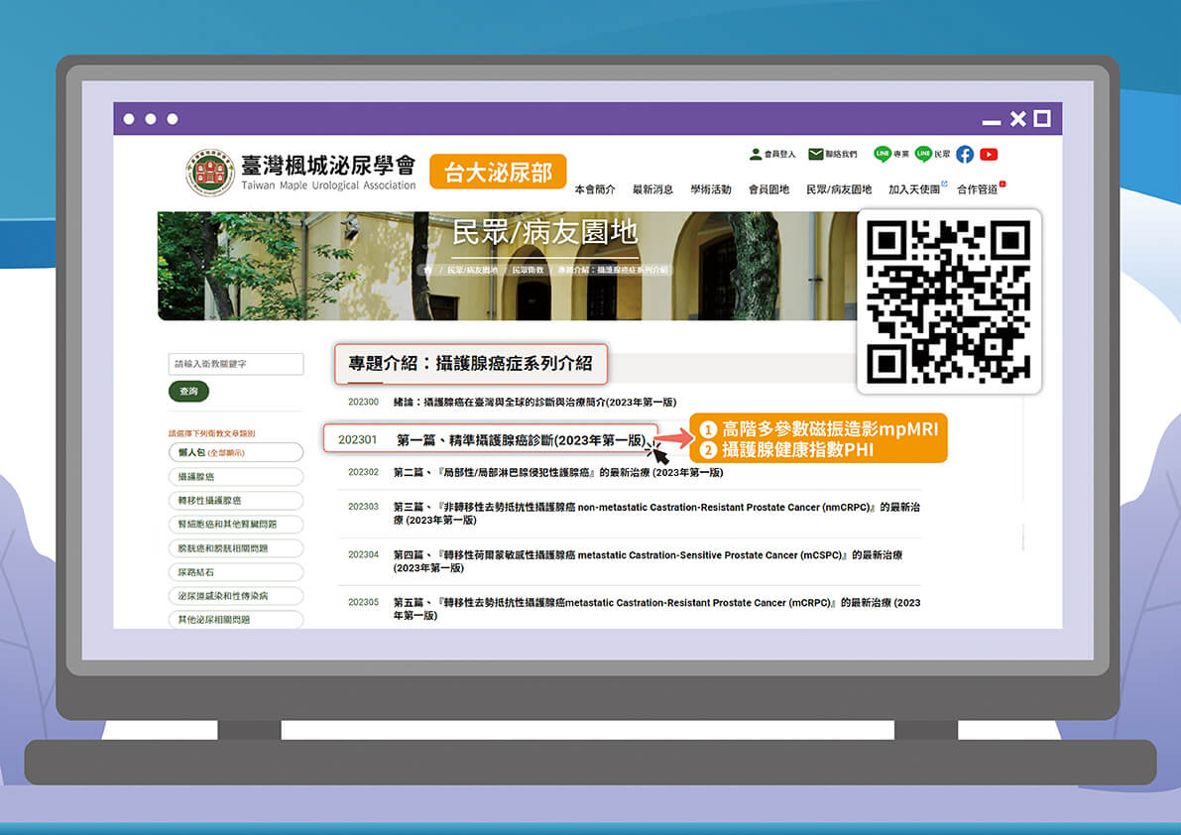This screenshot has height=835, width=1181.
Task: Click the home icon in the breadcrumb
Action: tap(427, 270)
